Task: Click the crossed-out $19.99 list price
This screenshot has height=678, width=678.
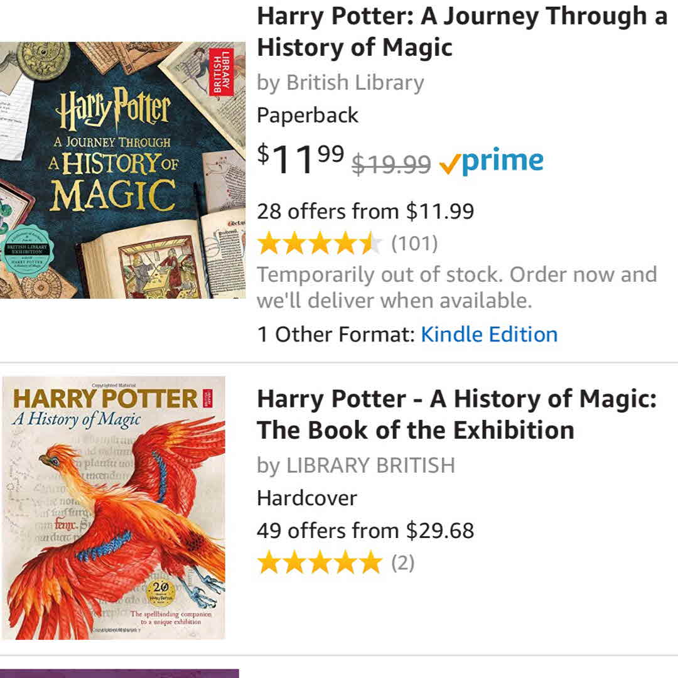Action: click(391, 164)
